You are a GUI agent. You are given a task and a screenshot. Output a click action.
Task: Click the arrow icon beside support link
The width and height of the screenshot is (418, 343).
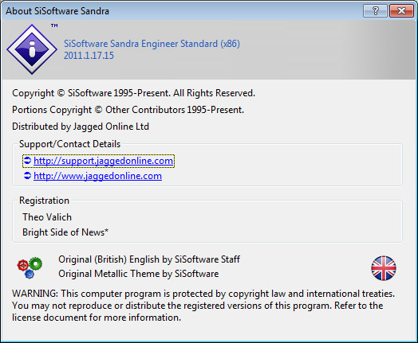point(27,161)
